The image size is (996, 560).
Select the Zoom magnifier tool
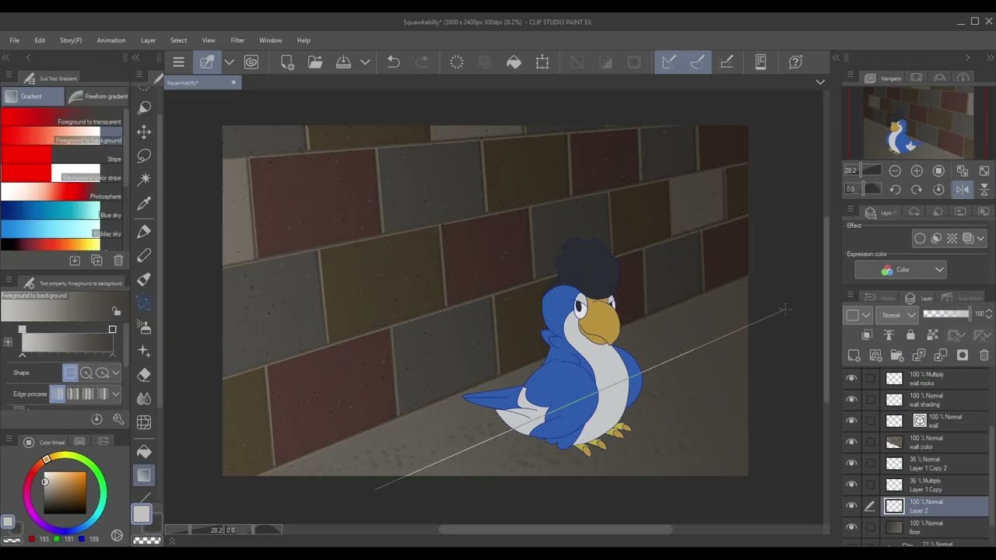pyautogui.click(x=144, y=108)
